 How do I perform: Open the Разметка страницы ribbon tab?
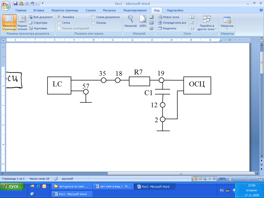tap(65, 10)
